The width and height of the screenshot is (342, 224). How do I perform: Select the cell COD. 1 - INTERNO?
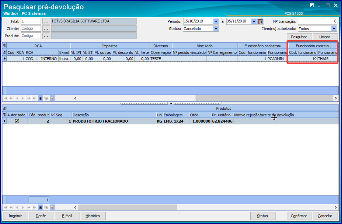pos(42,59)
